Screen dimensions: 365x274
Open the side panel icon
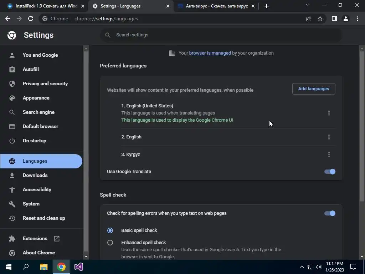coord(334,19)
